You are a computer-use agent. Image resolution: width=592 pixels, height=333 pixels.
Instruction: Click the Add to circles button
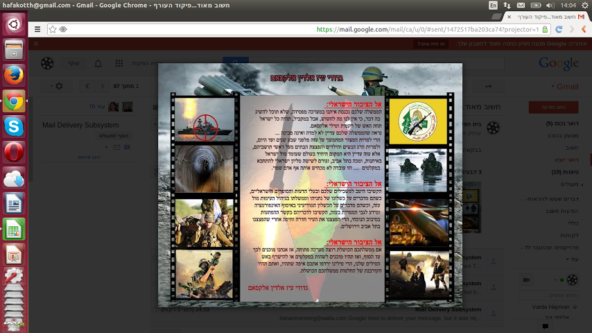113,136
